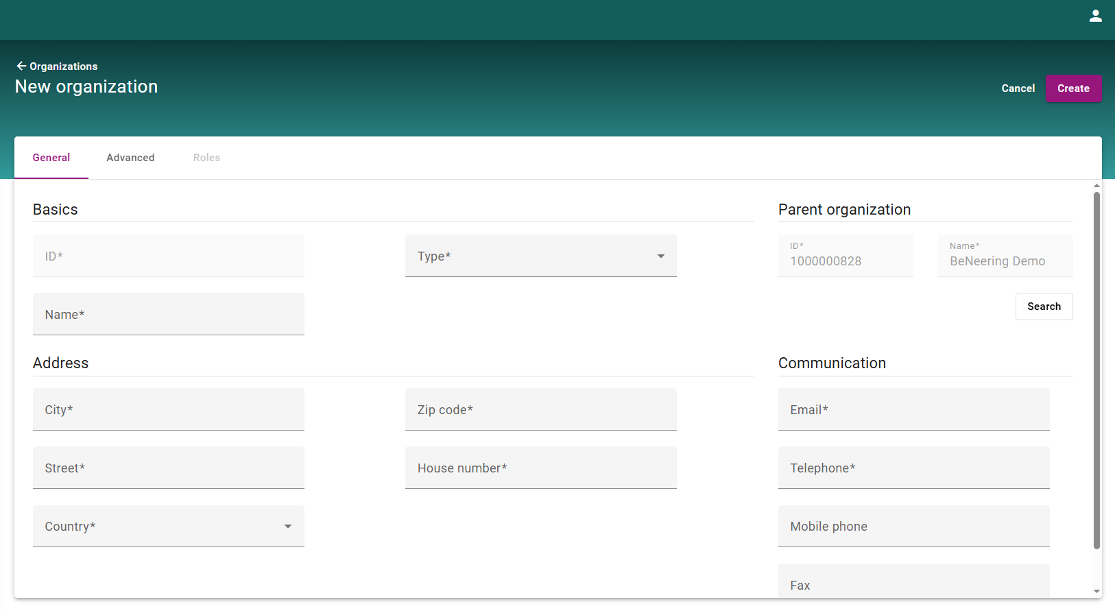Image resolution: width=1115 pixels, height=613 pixels.
Task: Open the Advanced tab
Action: pyautogui.click(x=130, y=158)
